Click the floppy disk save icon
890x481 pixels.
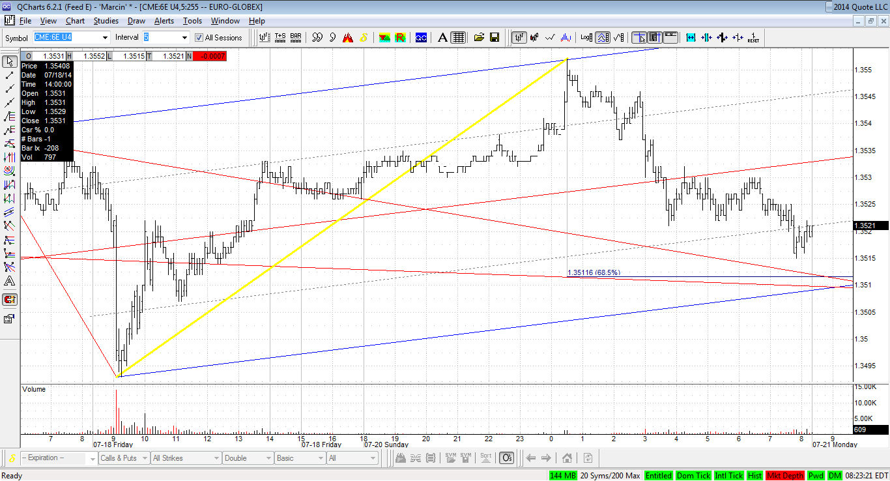tap(495, 38)
